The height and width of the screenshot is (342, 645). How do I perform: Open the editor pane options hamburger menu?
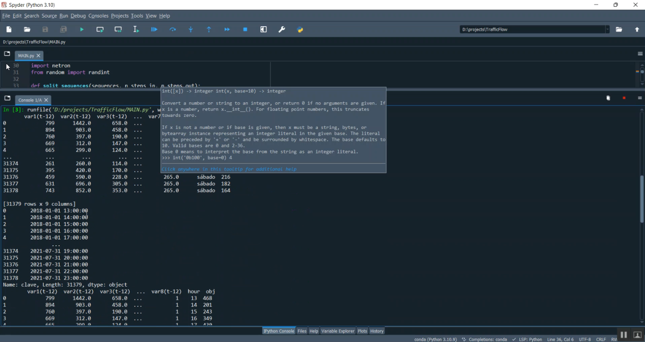click(x=640, y=54)
